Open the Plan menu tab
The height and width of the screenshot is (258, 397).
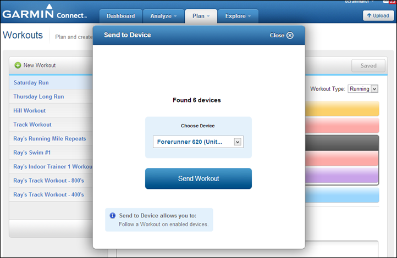tap(201, 16)
